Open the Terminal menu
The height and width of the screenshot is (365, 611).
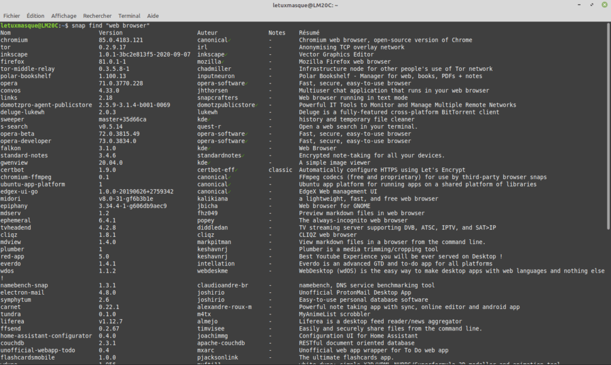tap(129, 16)
